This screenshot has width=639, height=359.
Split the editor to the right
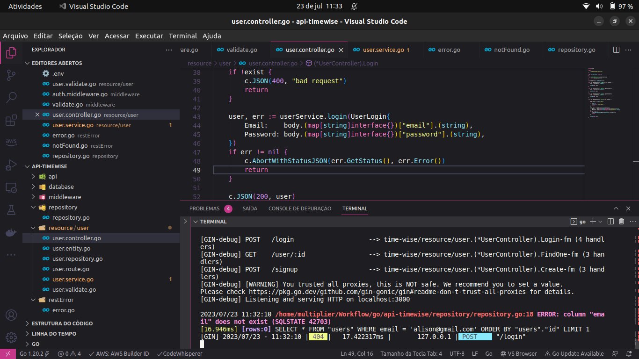click(616, 50)
